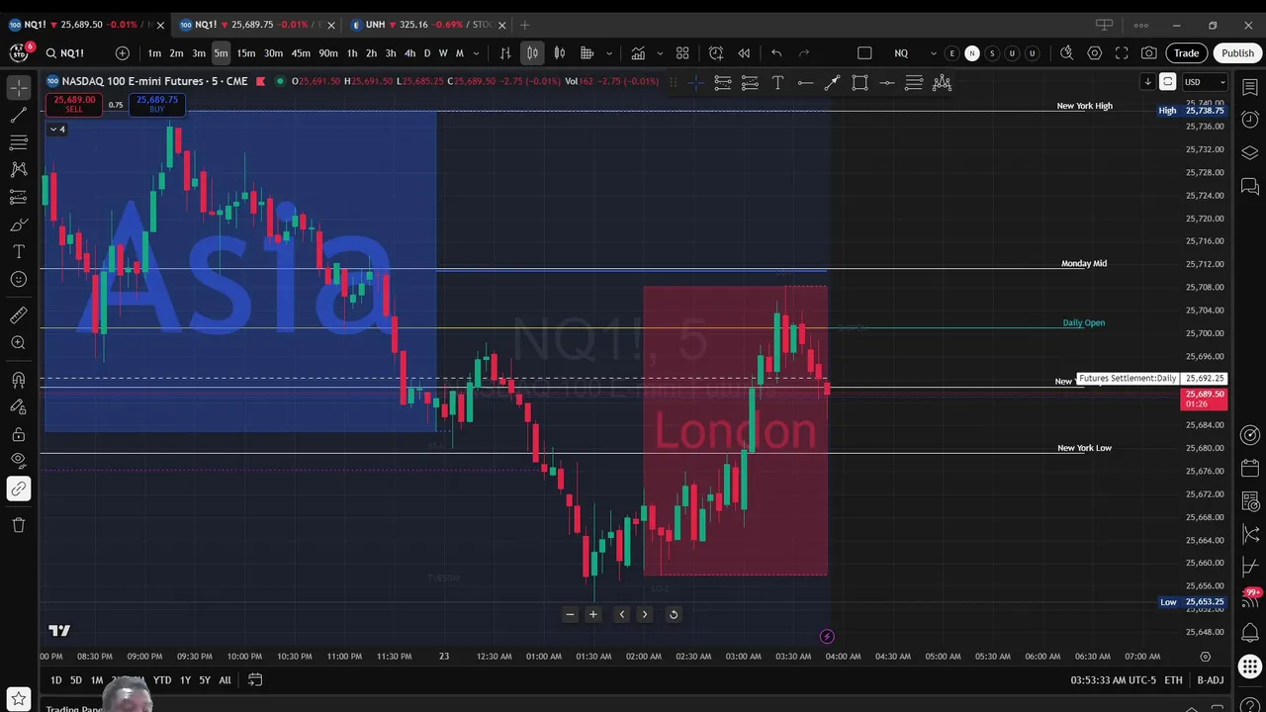The width and height of the screenshot is (1266, 712).
Task: Open chart settings hexagon icon
Action: click(x=1094, y=53)
